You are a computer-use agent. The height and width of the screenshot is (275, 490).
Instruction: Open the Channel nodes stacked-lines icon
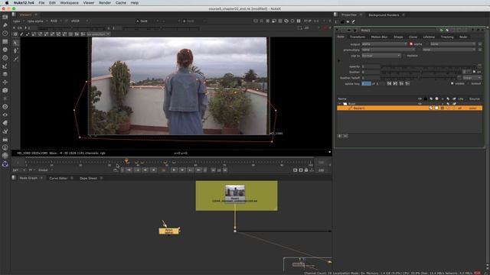click(5, 41)
